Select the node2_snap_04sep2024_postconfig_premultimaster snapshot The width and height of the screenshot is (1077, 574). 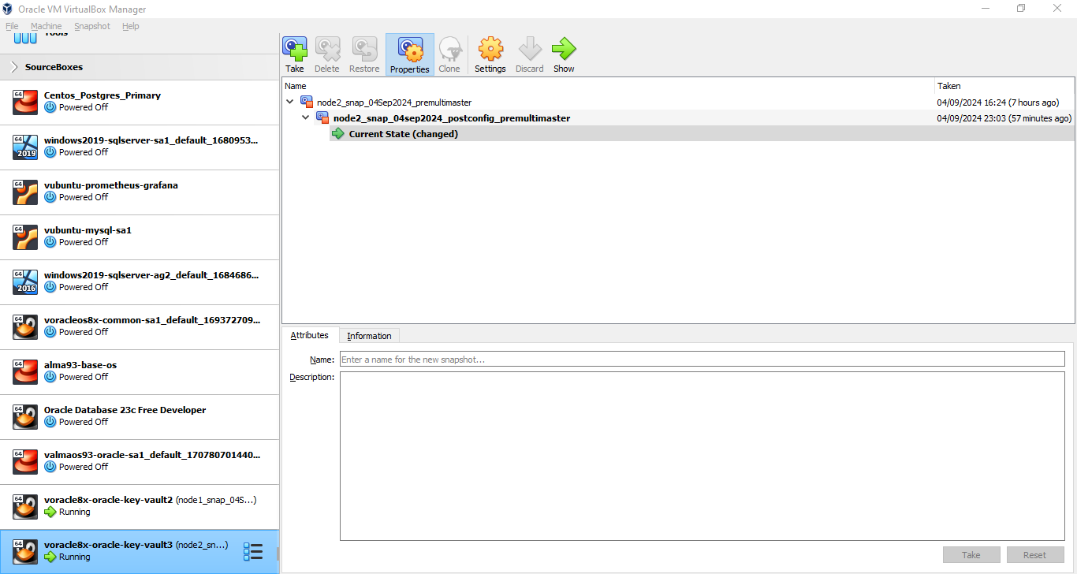[678, 117]
